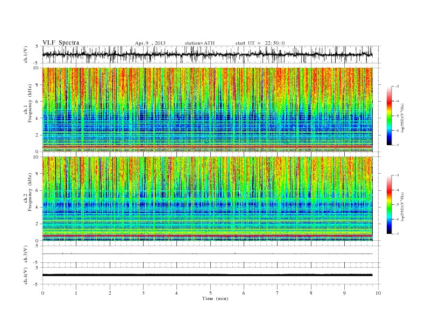Image resolution: width=426 pixels, height=329 pixels.
Task: Click the "8" kHz tick on ch.1 spectrogram
Action: [x=38, y=85]
